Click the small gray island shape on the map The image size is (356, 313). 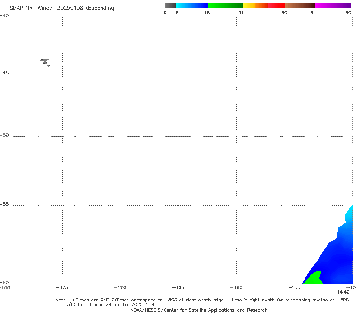tap(45, 62)
